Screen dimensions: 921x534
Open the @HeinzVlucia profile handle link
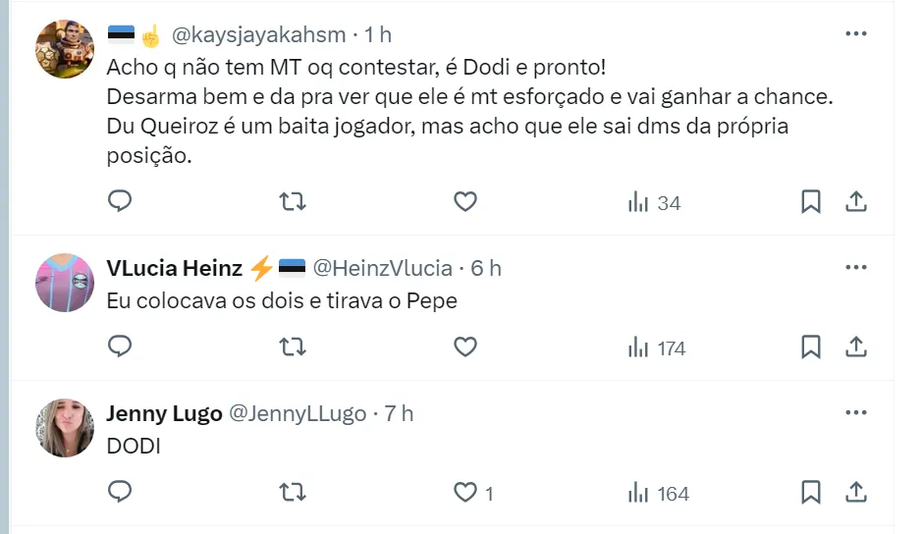click(x=382, y=268)
